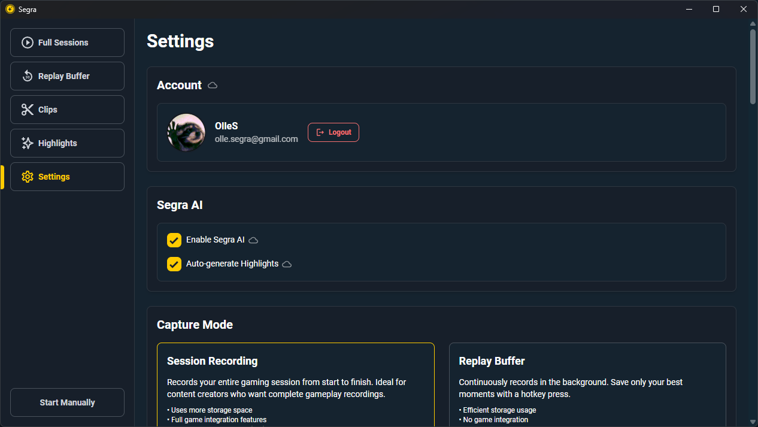Uncheck the Enable Segra AI checkbox
758x427 pixels.
(174, 240)
